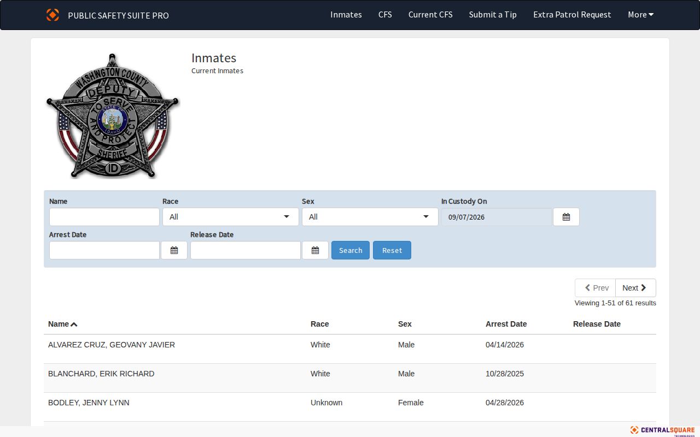Open Submit a Tip page
The image size is (700, 437).
pyautogui.click(x=493, y=15)
